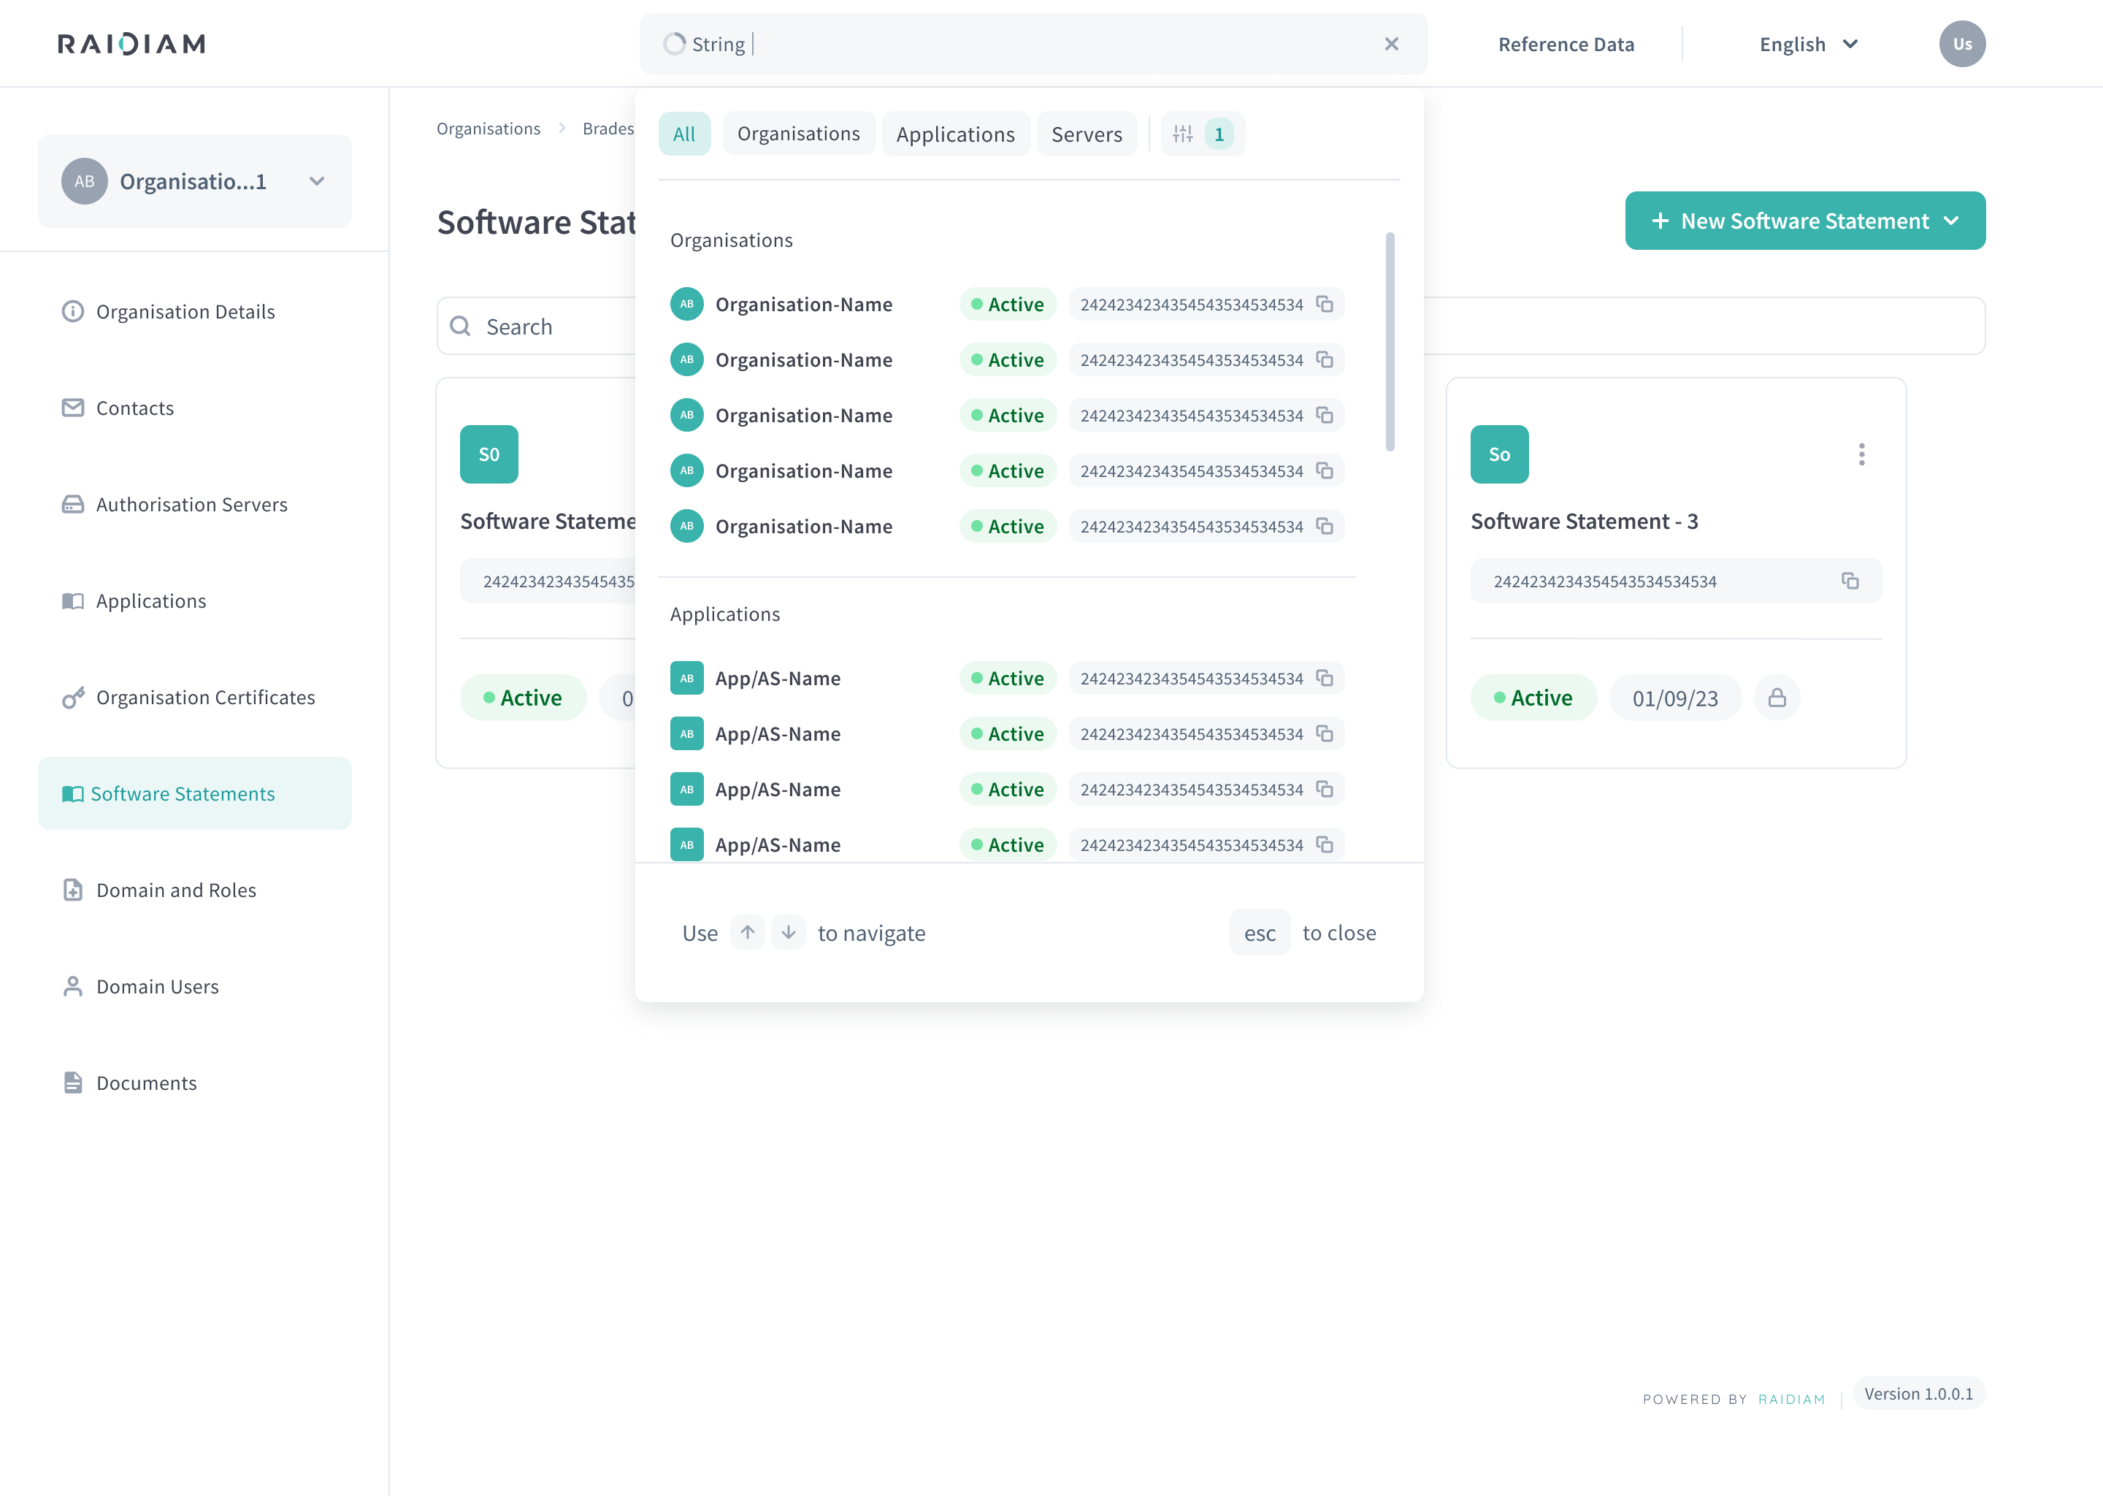Select the third Organisation-Name result
This screenshot has width=2103, height=1496.
pos(1007,416)
